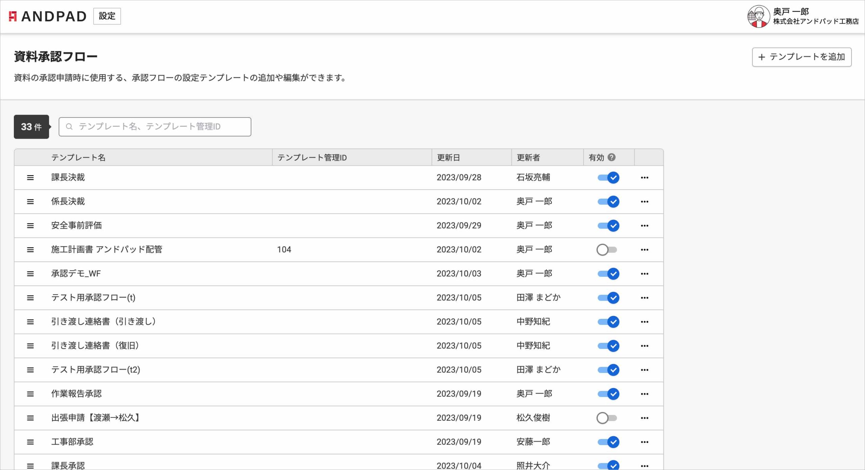Click drag handle for 引き渡し連絡書（引き渡し）

[30, 322]
